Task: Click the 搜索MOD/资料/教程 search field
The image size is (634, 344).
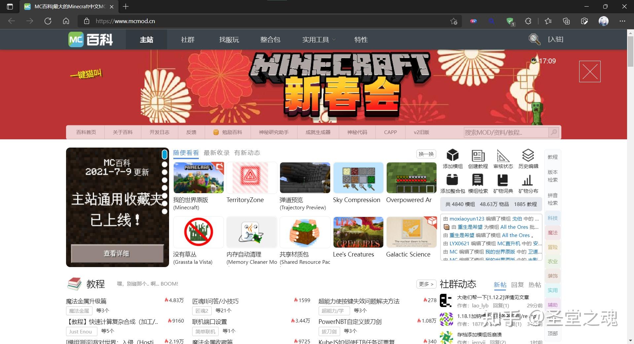Action: coord(506,132)
